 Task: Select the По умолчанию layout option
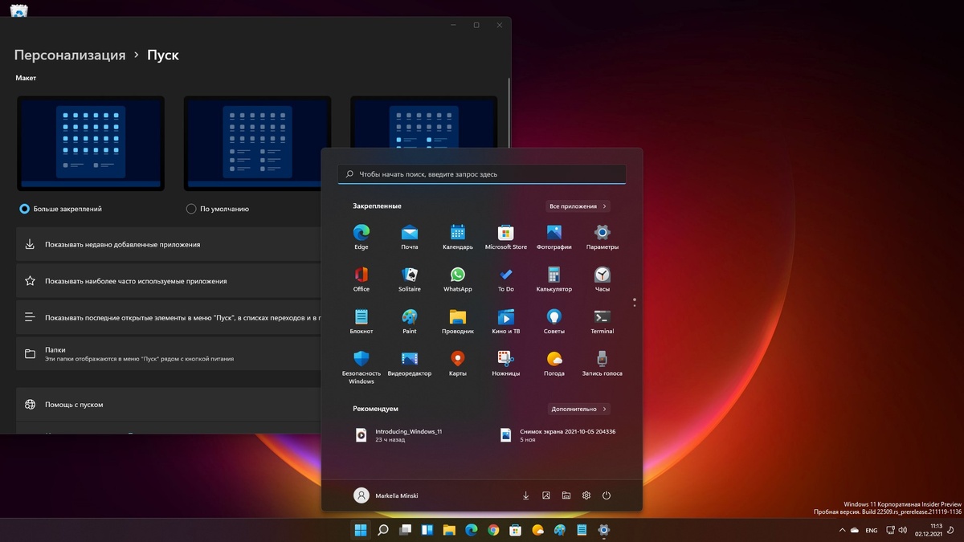[218, 209]
